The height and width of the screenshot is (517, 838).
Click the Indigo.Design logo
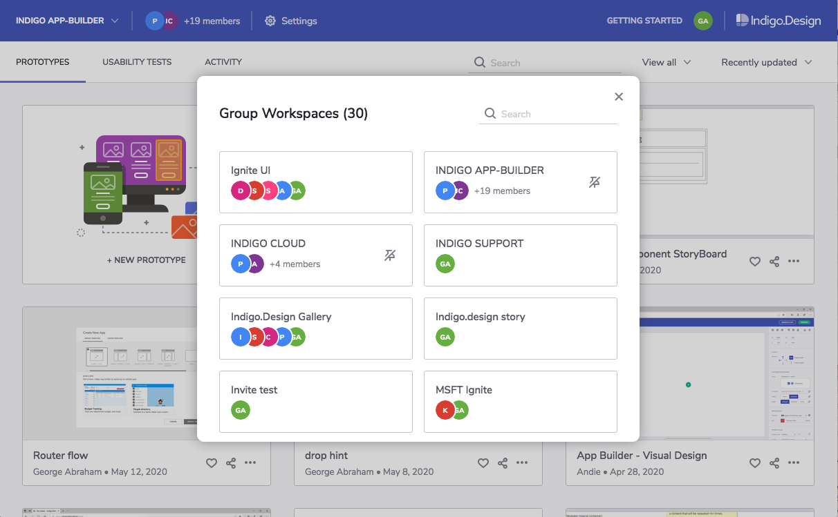pyautogui.click(x=779, y=21)
